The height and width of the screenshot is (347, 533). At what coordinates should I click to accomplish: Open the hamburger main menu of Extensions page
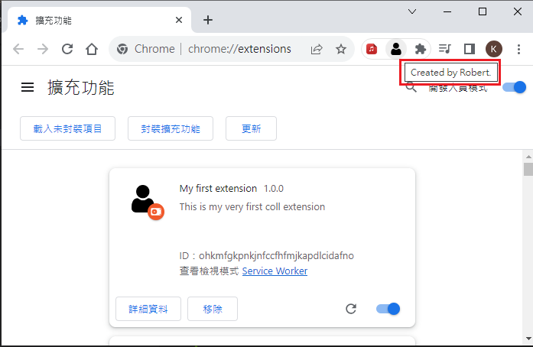(x=28, y=88)
